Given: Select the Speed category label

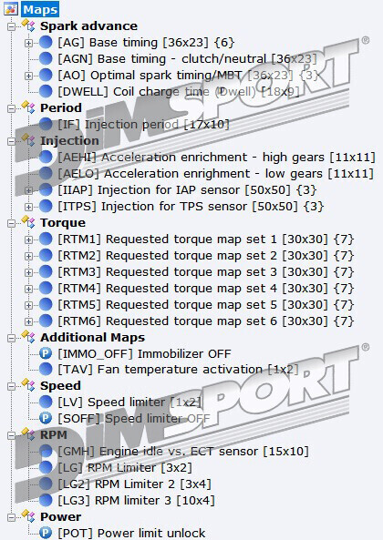Looking at the screenshot, I should (x=60, y=386).
